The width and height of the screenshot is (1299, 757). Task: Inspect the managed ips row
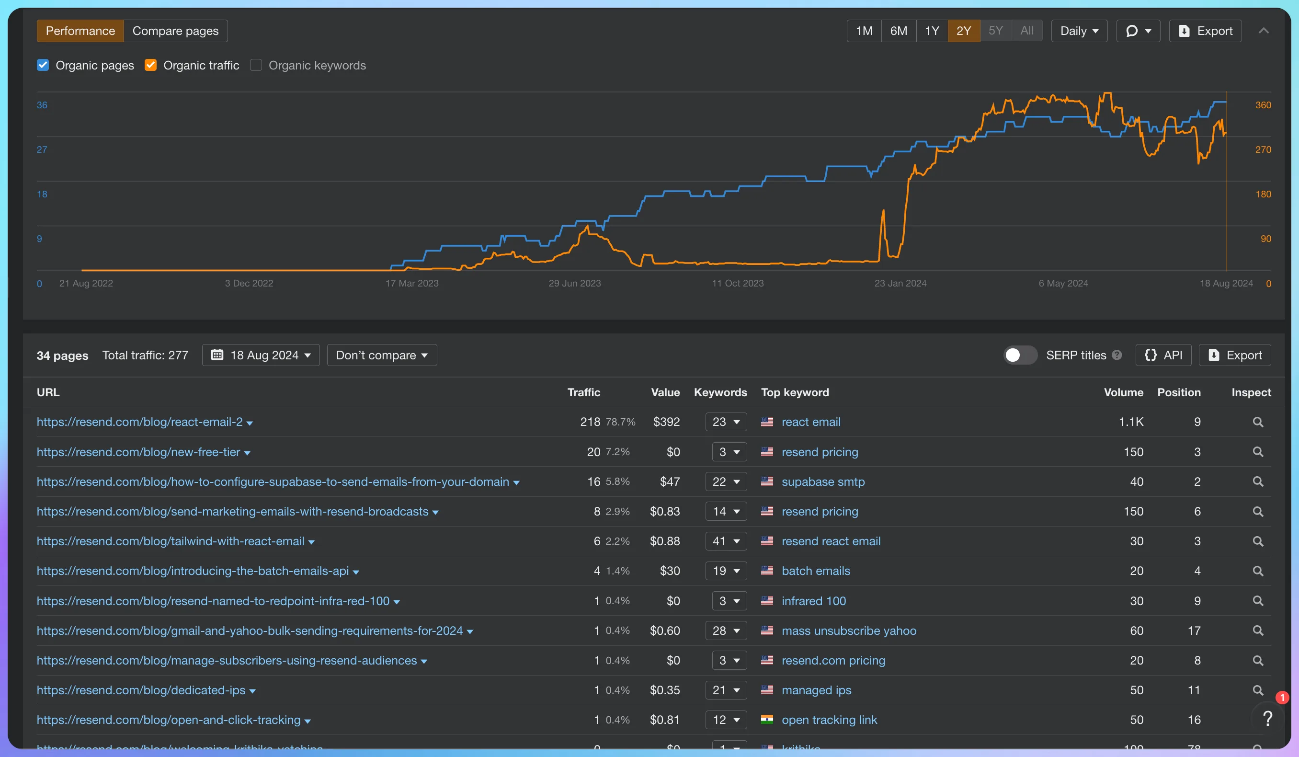click(1258, 690)
